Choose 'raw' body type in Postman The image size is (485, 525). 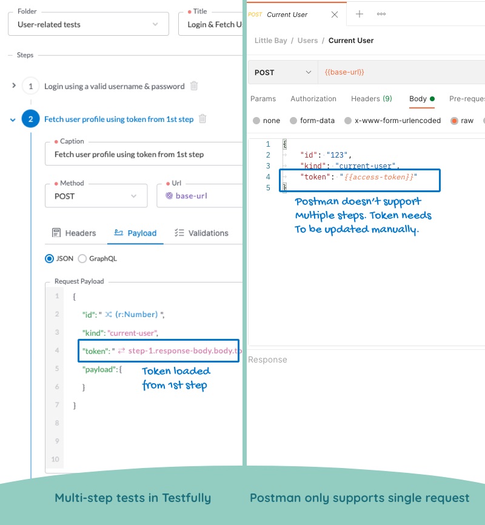click(454, 121)
